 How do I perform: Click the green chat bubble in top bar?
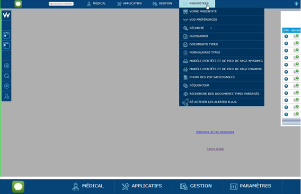point(18,4)
